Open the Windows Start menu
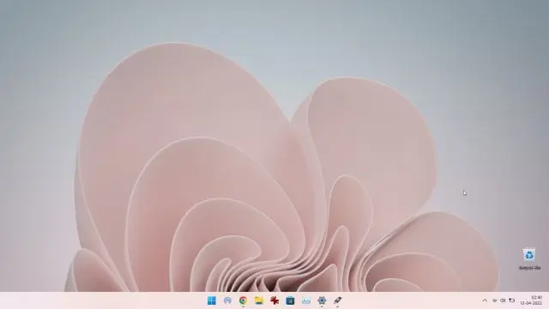The image size is (549, 309). (x=212, y=300)
